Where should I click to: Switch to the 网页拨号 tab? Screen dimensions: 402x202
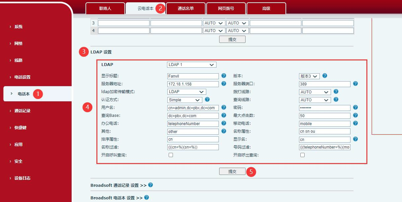click(x=226, y=9)
